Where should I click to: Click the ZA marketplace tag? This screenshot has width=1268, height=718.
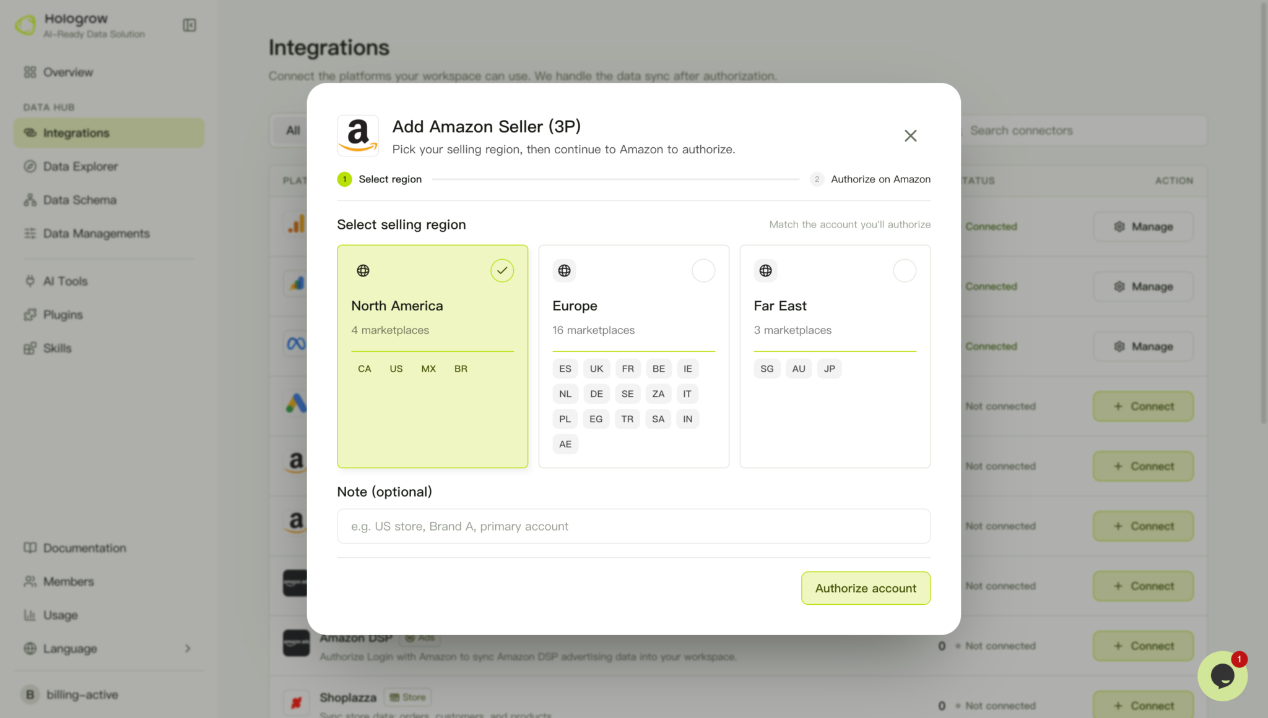(658, 394)
